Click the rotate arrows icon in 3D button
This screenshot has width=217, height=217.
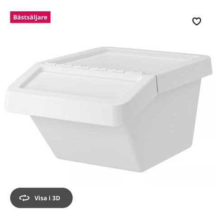click(24, 198)
